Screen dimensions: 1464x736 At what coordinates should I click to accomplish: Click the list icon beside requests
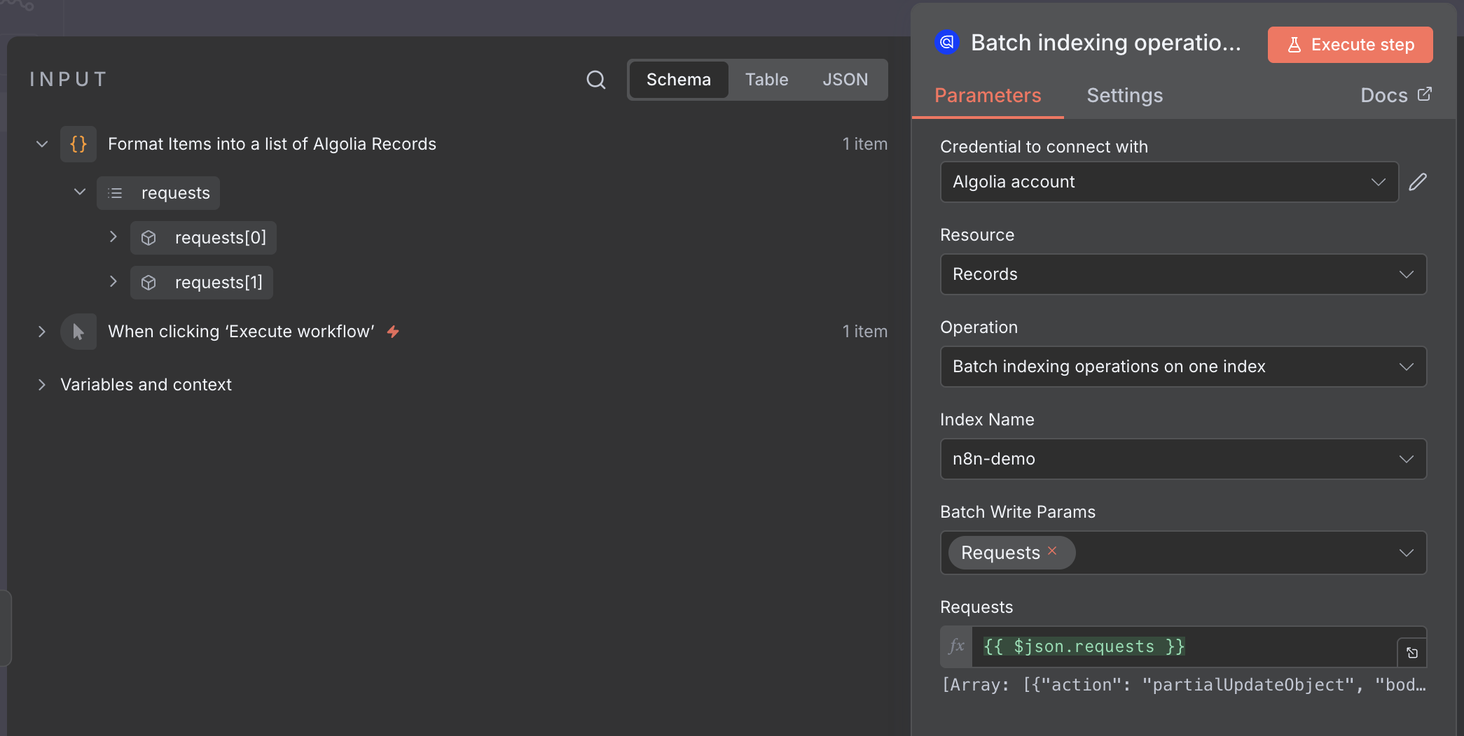(x=116, y=193)
